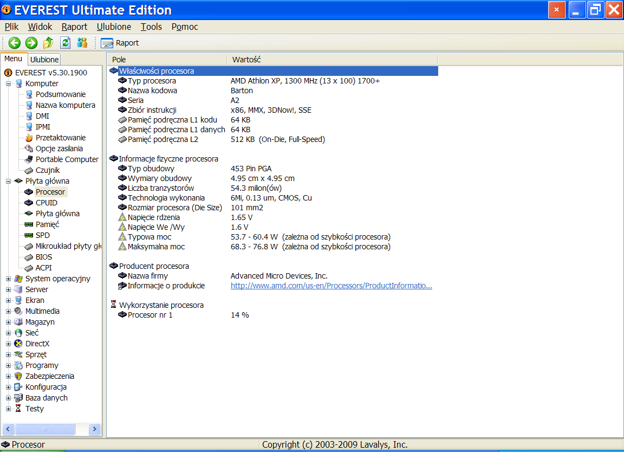Switch to the Ulubione tab
The image size is (624, 452).
(44, 60)
